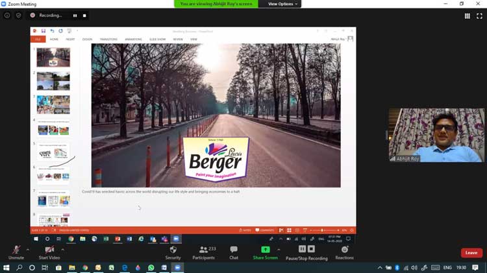Start Video in Zoom toolbar
Viewport: 487px width, 273px height.
coord(49,252)
